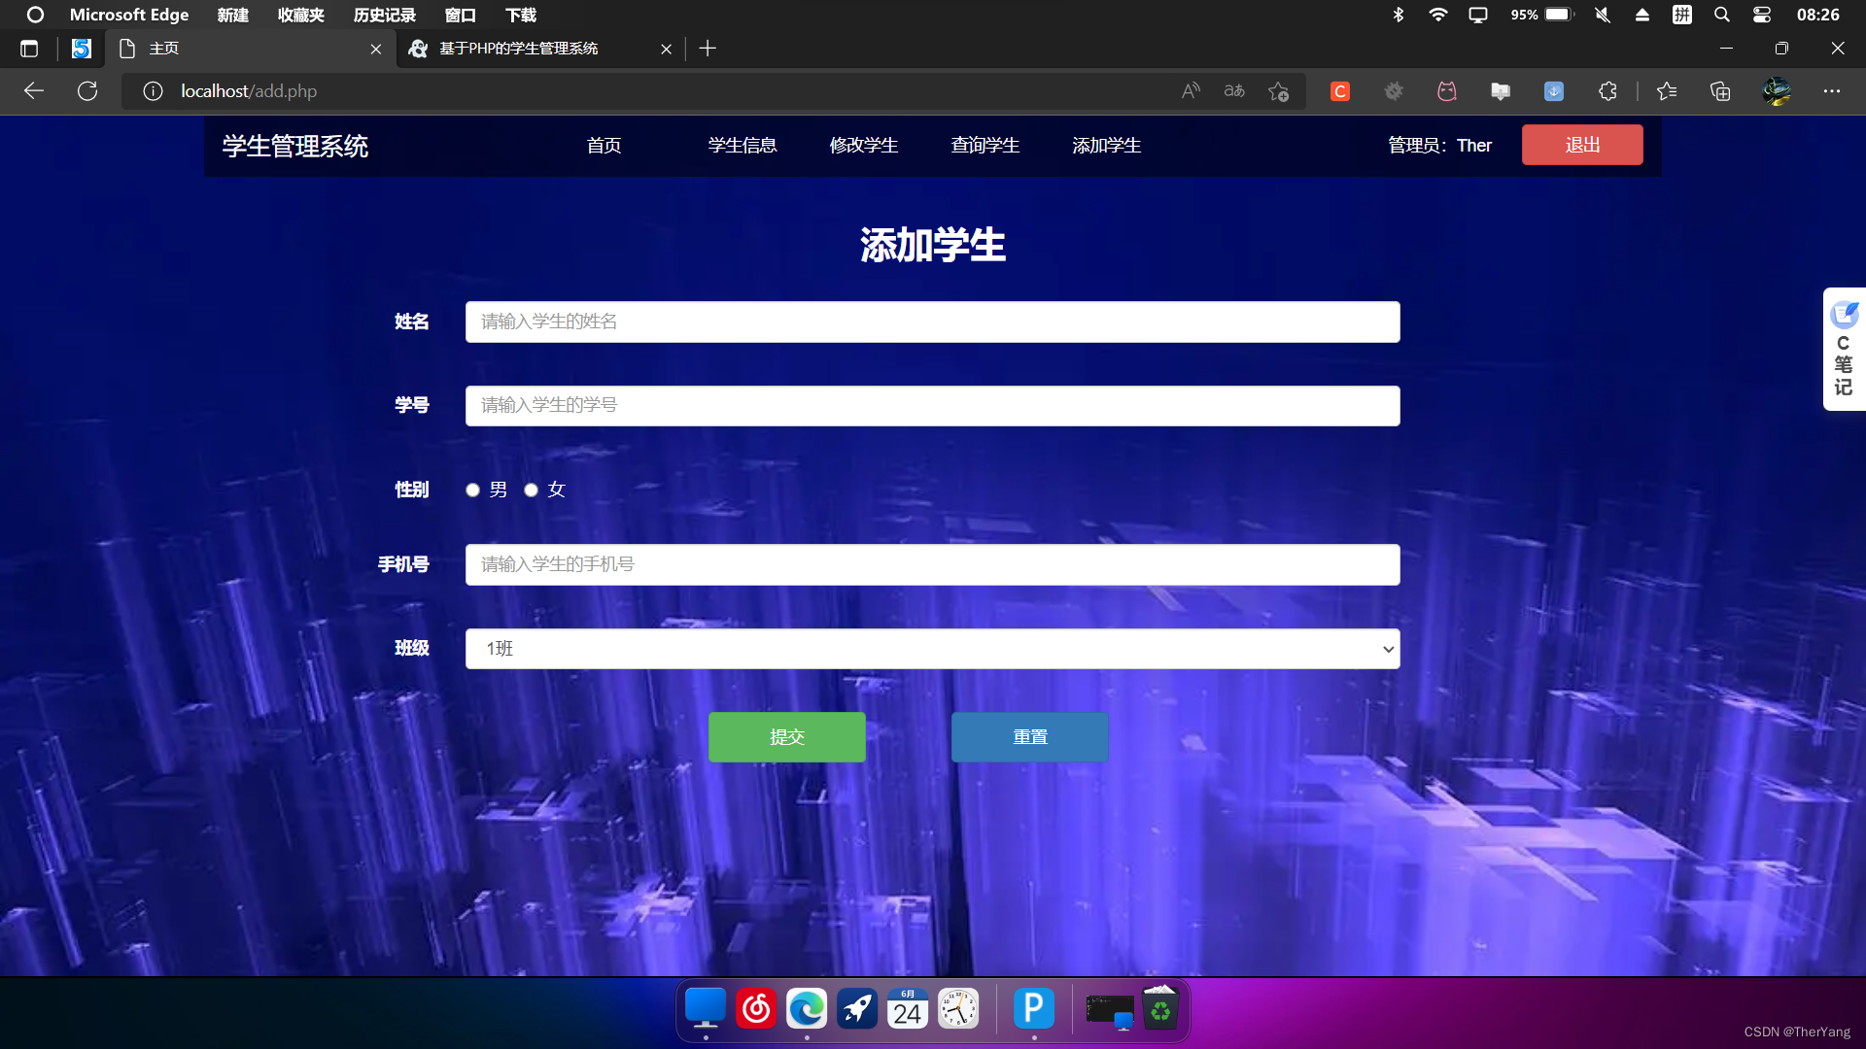Open Edge settings and more menu
The width and height of the screenshot is (1866, 1049).
(x=1832, y=91)
